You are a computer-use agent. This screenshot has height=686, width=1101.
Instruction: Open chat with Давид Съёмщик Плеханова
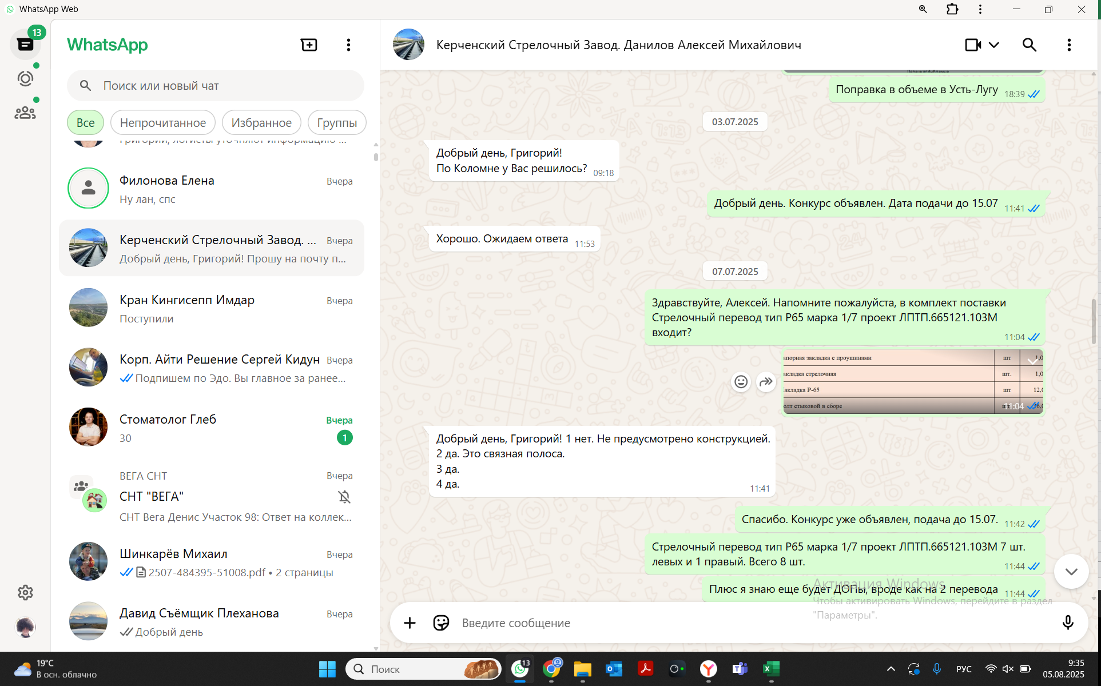coord(212,621)
